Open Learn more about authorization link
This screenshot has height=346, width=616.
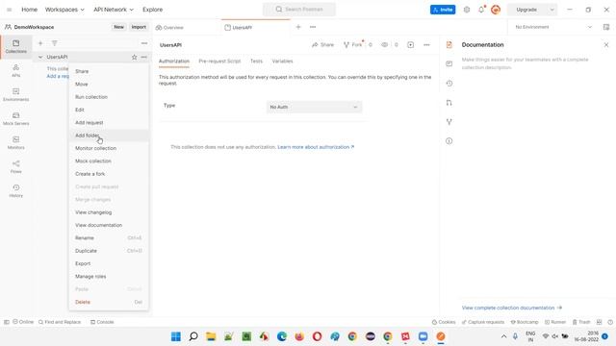(x=316, y=147)
